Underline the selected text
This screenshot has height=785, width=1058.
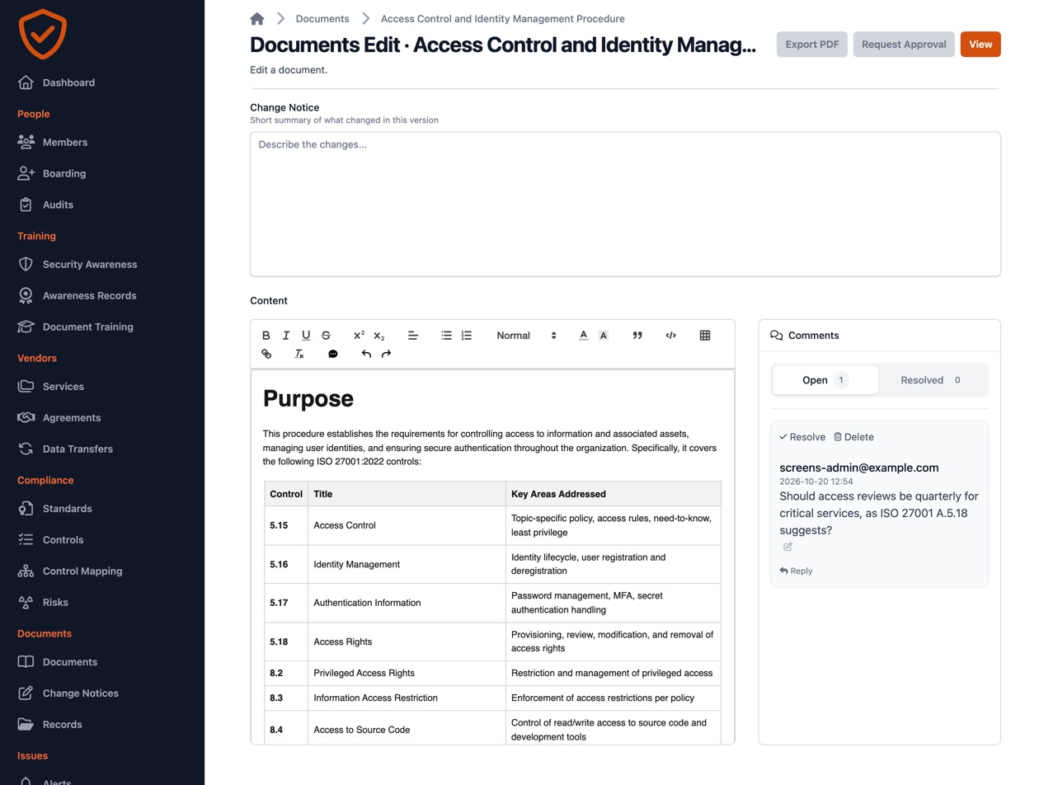[x=306, y=336]
